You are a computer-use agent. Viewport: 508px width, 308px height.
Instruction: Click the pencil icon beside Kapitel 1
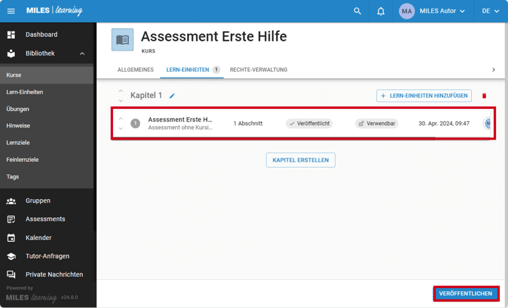[172, 96]
